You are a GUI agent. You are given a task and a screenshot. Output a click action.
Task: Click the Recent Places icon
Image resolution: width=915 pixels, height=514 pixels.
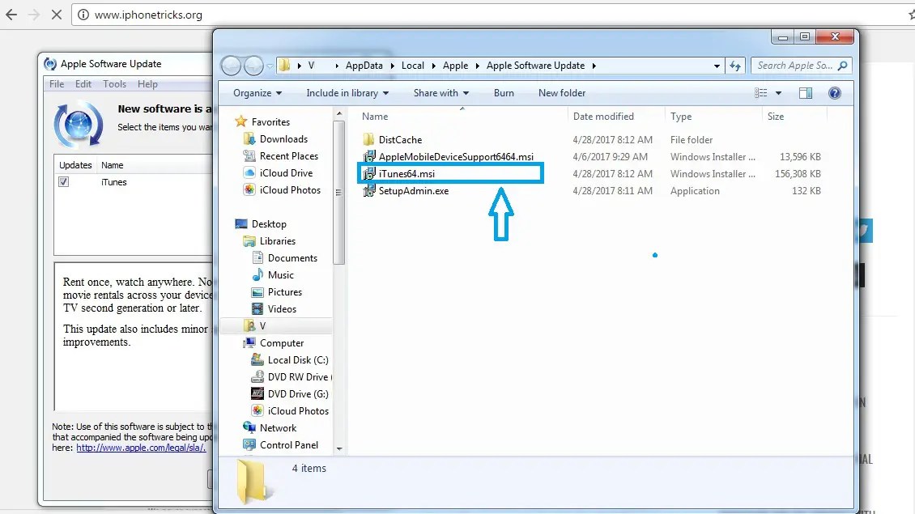pos(249,155)
